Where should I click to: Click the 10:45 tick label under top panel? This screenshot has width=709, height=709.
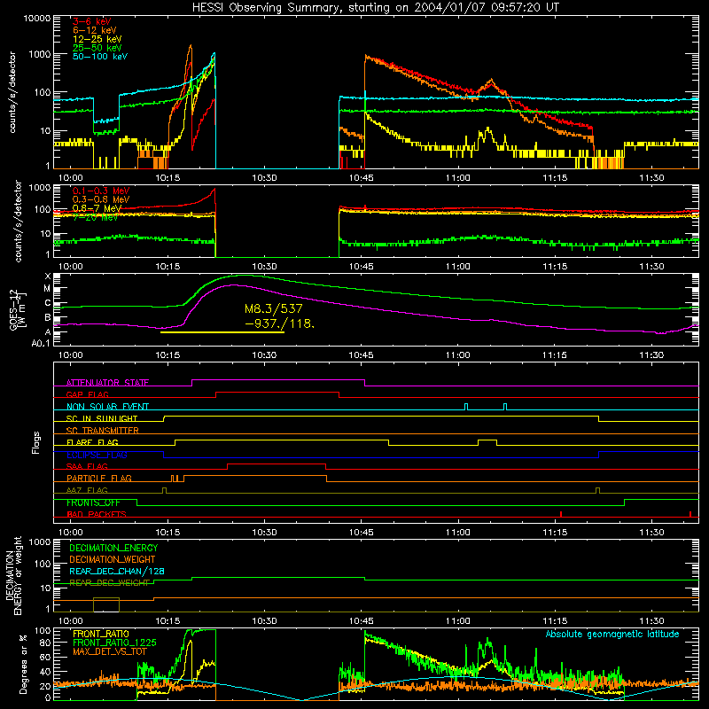pyautogui.click(x=361, y=178)
